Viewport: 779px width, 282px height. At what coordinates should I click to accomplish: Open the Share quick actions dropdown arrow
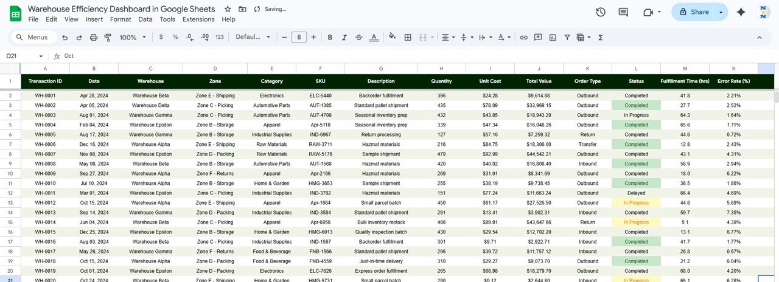pyautogui.click(x=721, y=12)
